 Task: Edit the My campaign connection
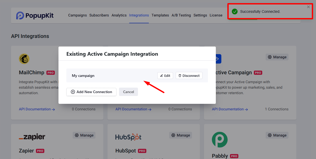[165, 76]
